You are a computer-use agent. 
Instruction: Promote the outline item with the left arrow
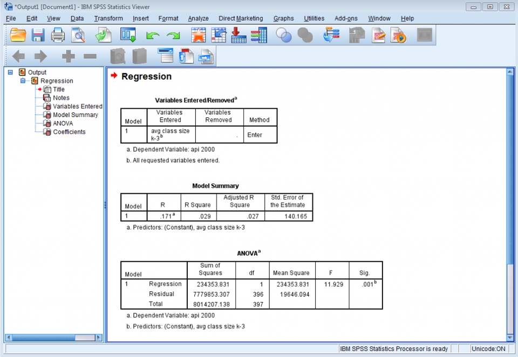[x=18, y=56]
